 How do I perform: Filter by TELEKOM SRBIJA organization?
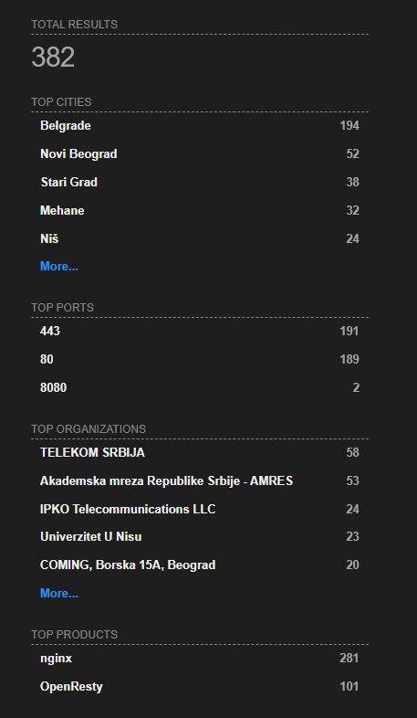pos(92,453)
